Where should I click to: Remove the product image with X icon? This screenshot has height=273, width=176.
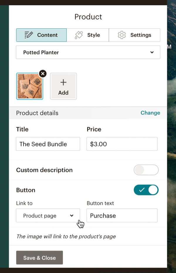pyautogui.click(x=43, y=74)
